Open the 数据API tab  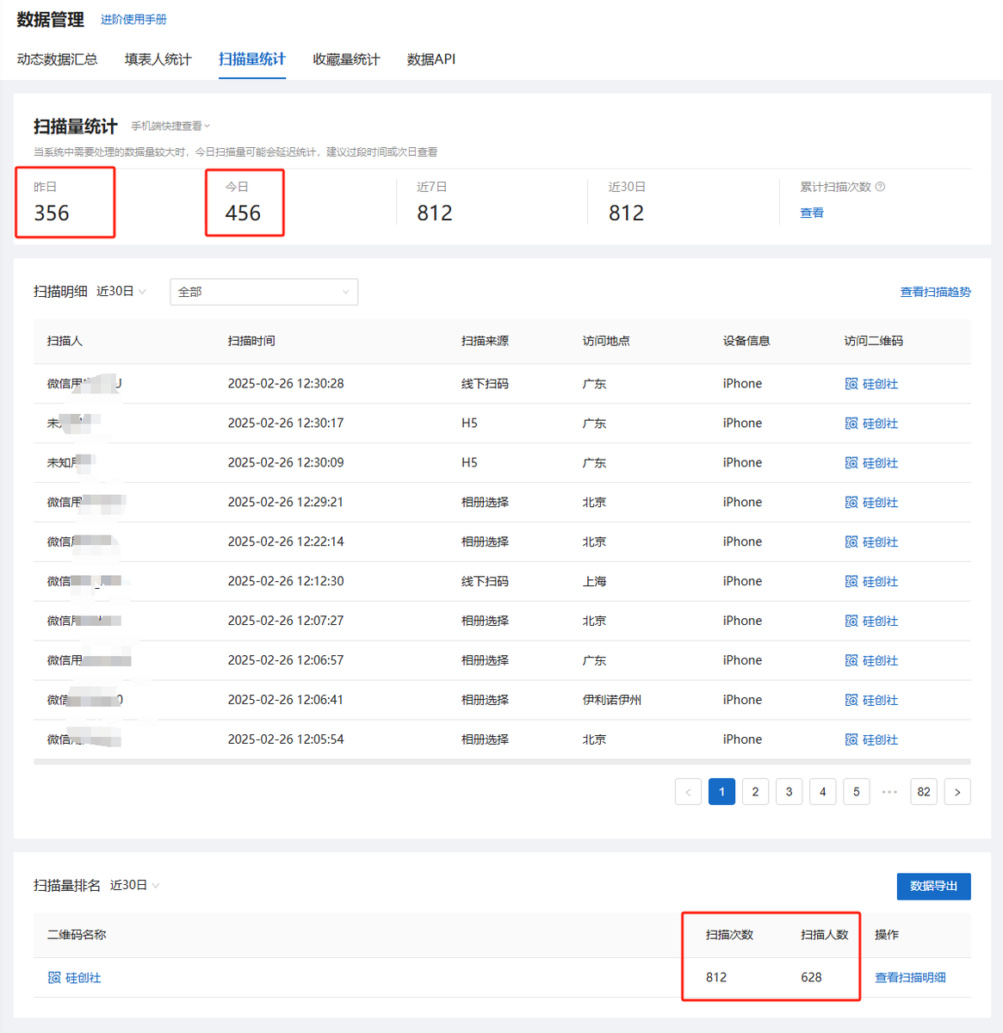pyautogui.click(x=431, y=59)
